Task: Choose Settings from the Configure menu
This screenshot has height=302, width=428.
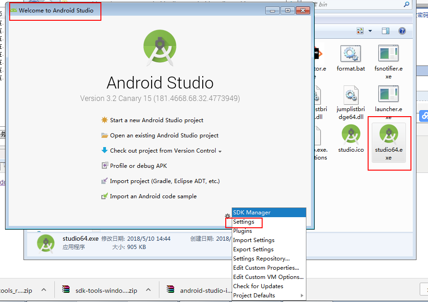Action: 269,222
